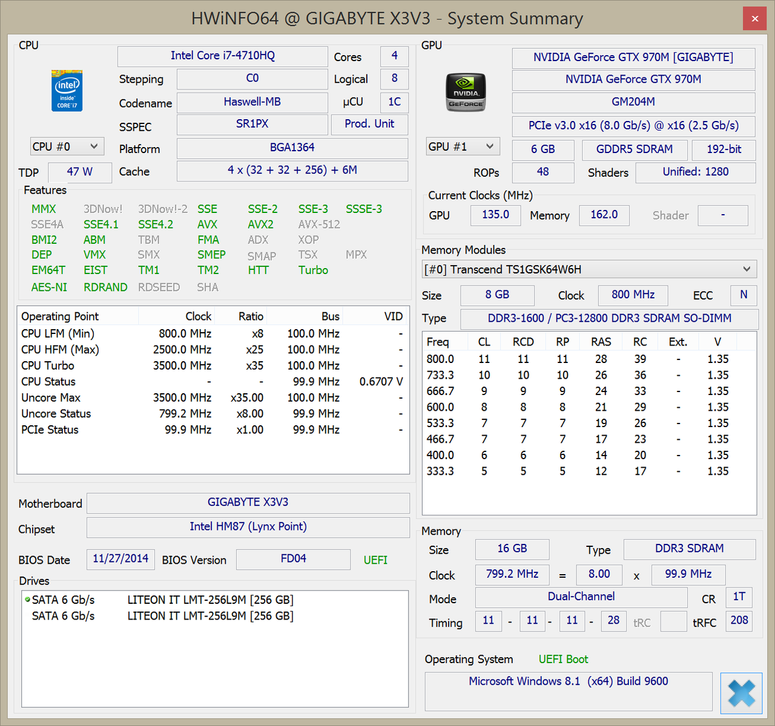Select the 800.0 frequency timing row
Image resolution: width=775 pixels, height=726 pixels.
[x=590, y=359]
